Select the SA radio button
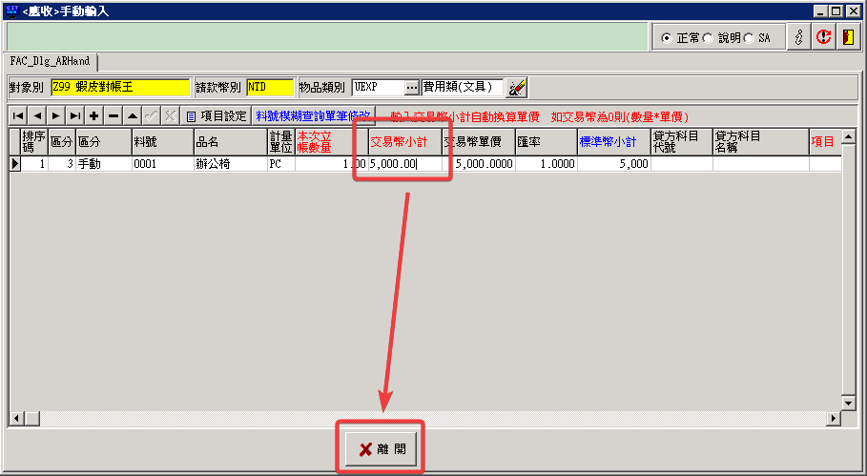The image size is (867, 476). 749,38
